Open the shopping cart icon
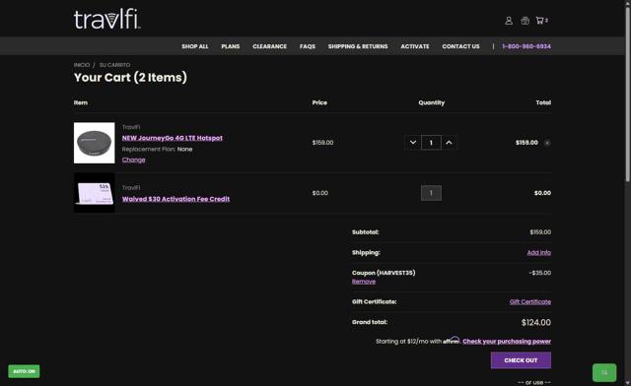The height and width of the screenshot is (386, 631). [541, 21]
